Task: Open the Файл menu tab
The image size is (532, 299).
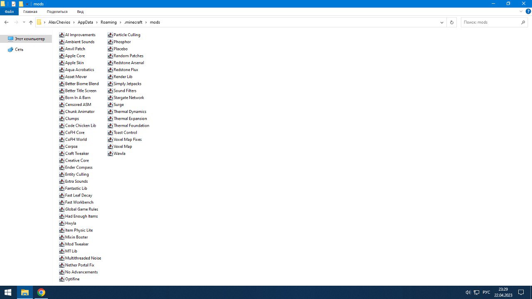Action: pyautogui.click(x=9, y=12)
